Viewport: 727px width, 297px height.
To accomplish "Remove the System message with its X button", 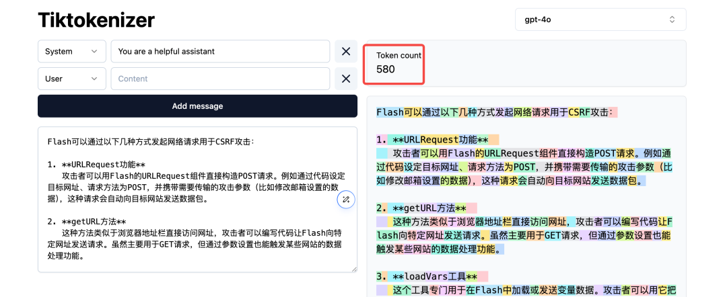I will 346,51.
